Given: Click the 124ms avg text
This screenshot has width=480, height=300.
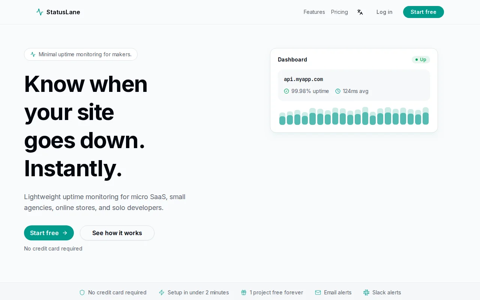Looking at the screenshot, I should pyautogui.click(x=355, y=91).
